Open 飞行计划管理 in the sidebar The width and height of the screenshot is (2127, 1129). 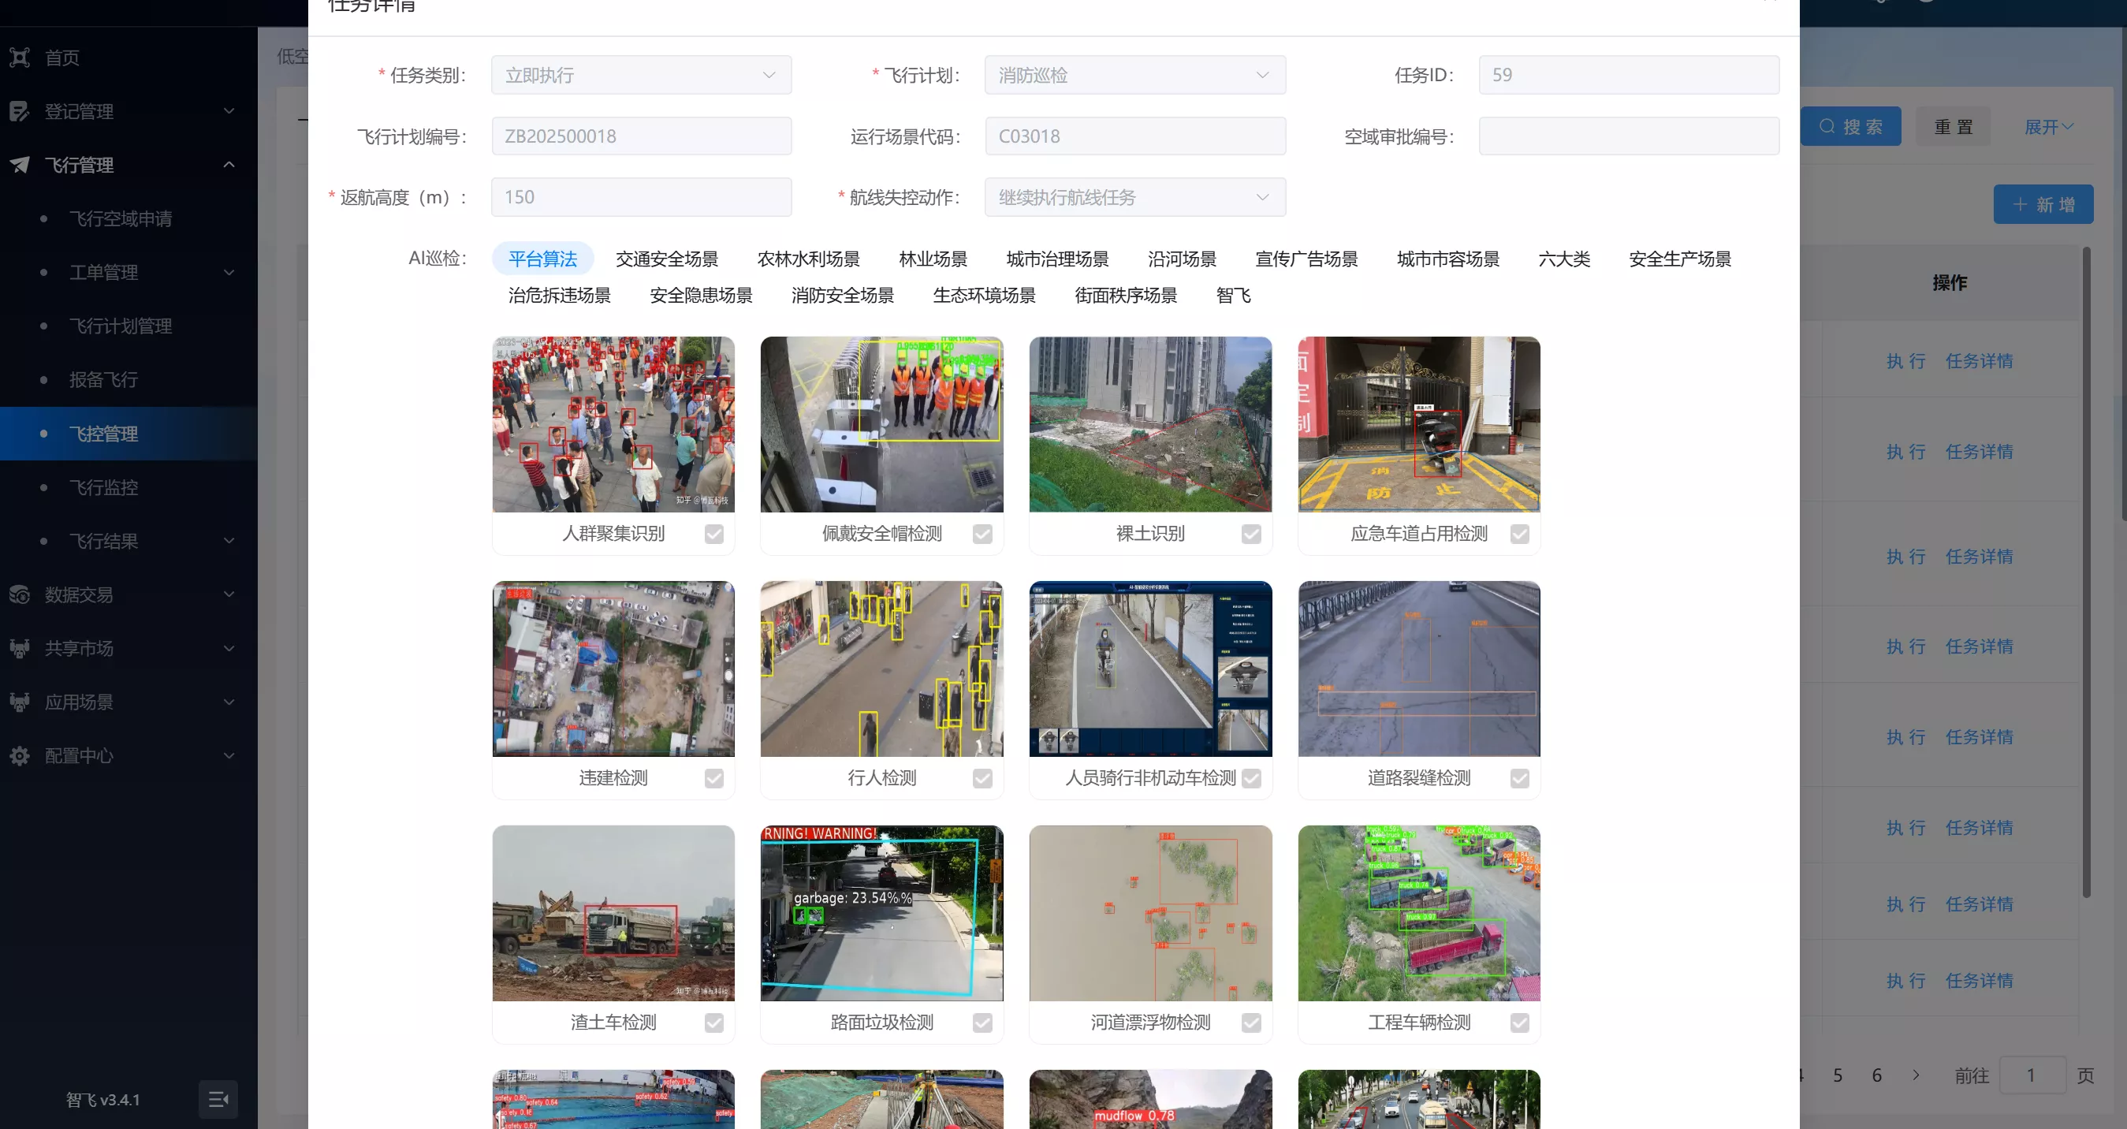(x=121, y=326)
